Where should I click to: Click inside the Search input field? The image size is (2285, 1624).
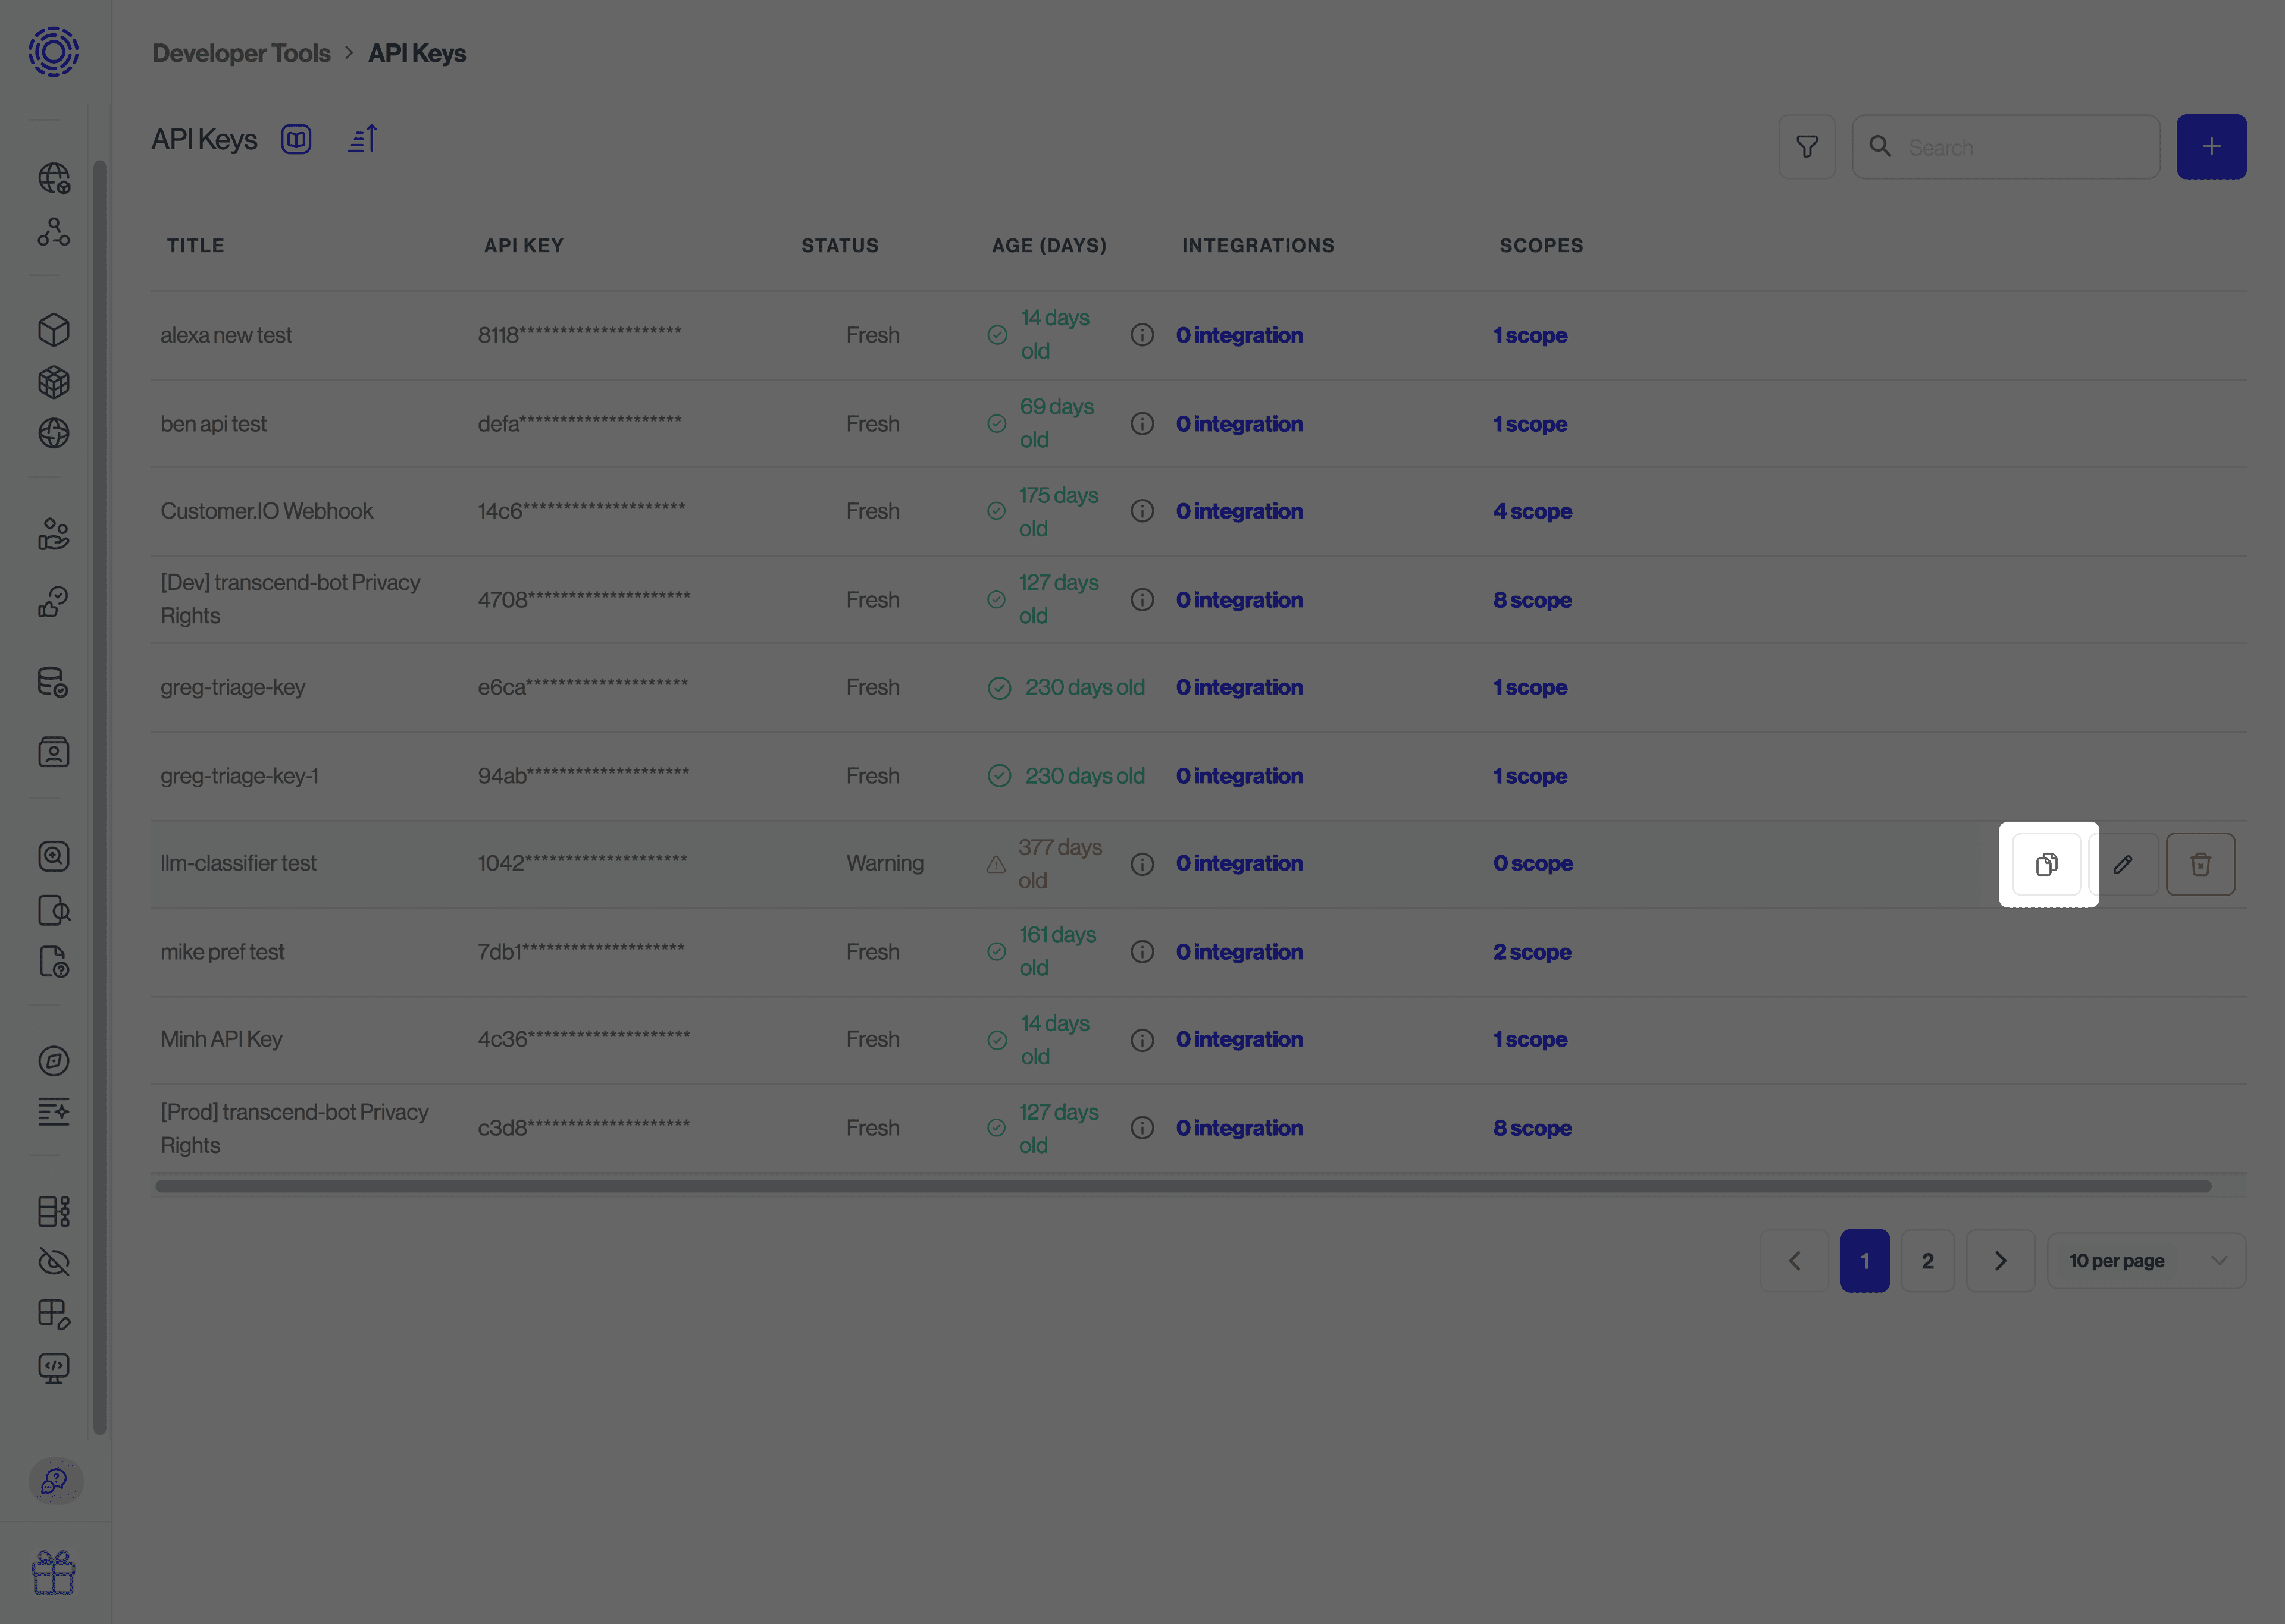click(2011, 146)
